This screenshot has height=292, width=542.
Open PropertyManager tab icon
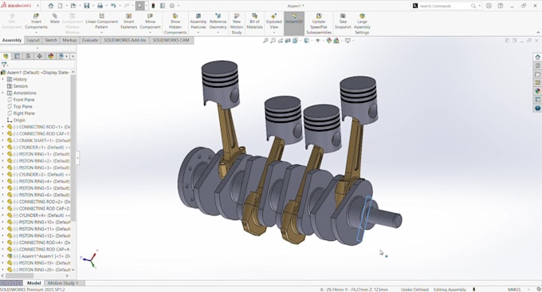17,56
